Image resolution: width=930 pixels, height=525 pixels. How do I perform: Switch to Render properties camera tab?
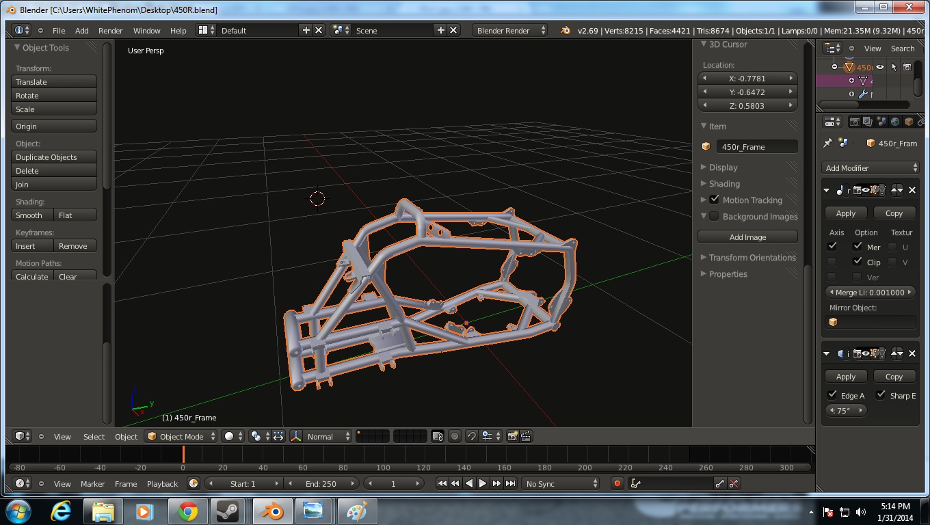[854, 122]
